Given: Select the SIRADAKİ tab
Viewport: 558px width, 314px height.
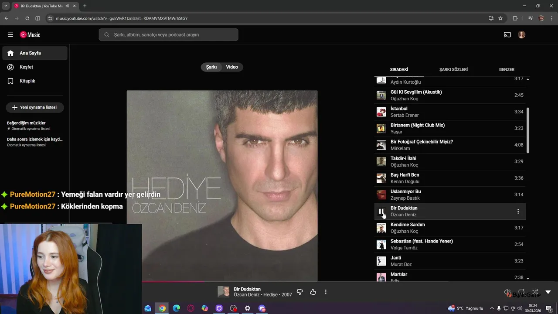Looking at the screenshot, I should tap(399, 69).
